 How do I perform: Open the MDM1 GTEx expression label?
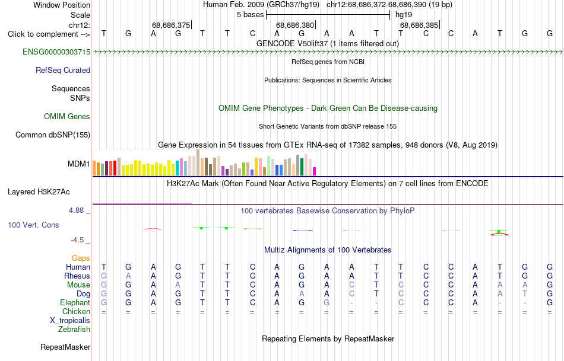coord(79,164)
